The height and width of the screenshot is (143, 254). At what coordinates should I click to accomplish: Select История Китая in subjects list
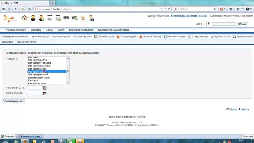tap(47, 69)
